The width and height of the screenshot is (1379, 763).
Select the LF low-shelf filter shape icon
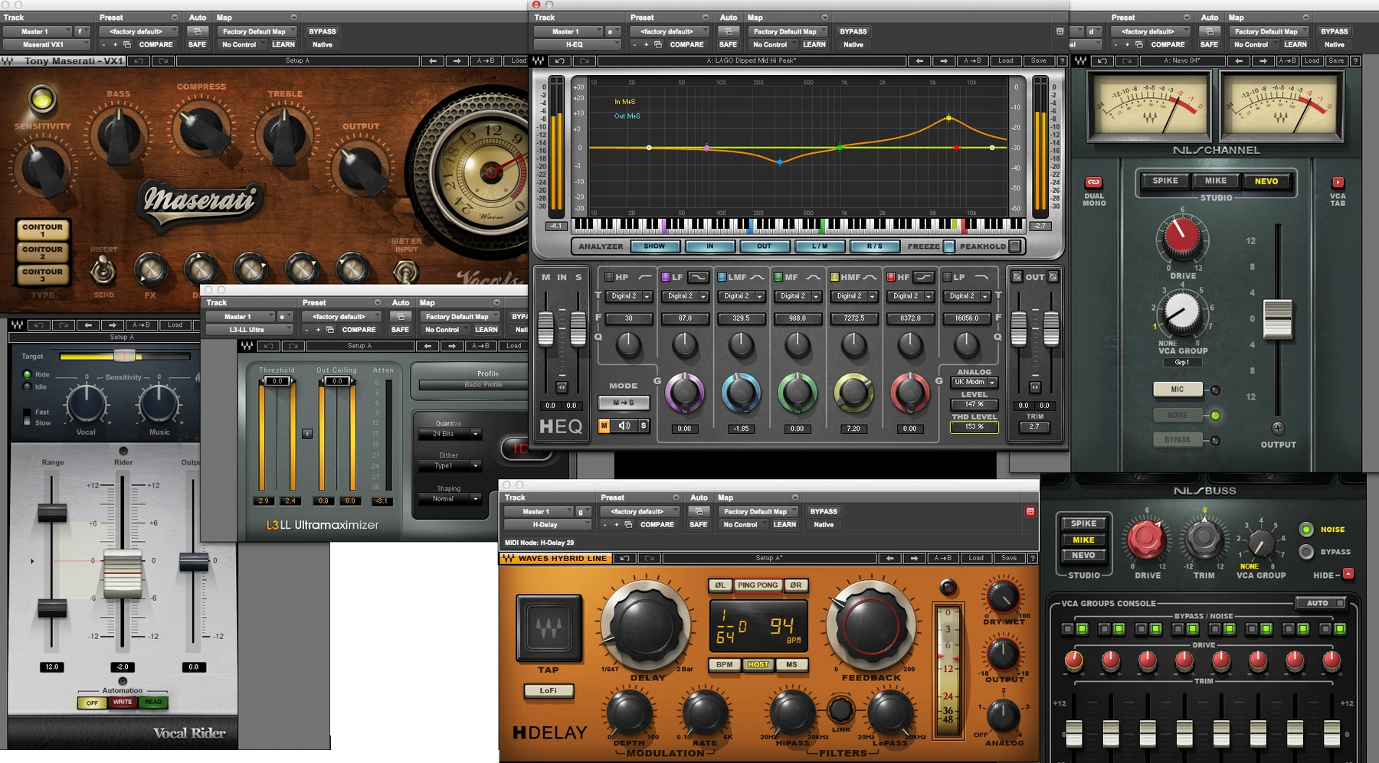pyautogui.click(x=698, y=277)
